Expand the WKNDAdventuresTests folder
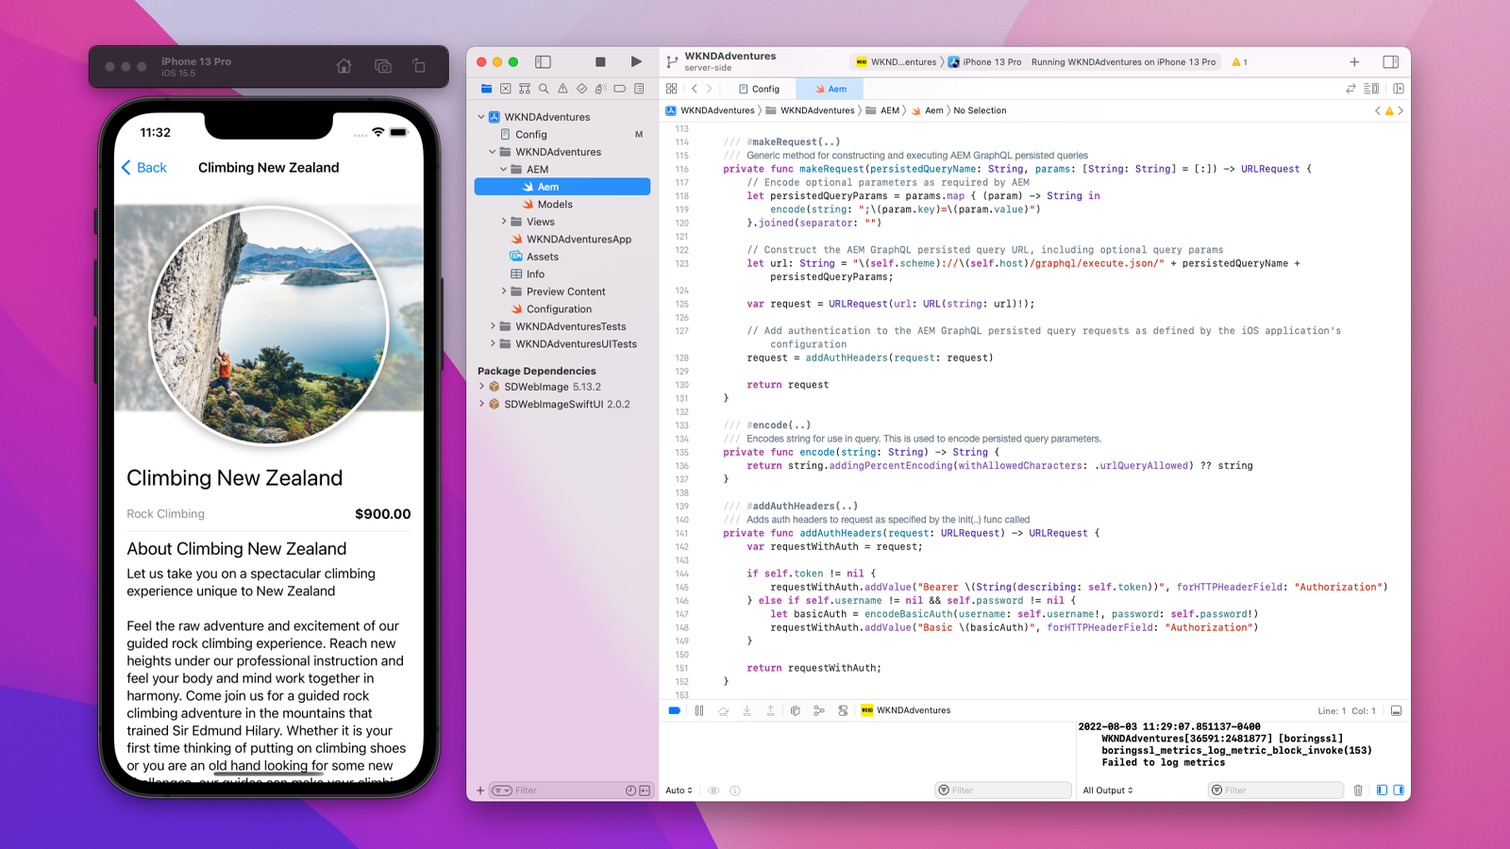Screen dimensions: 1510x849 click(493, 326)
